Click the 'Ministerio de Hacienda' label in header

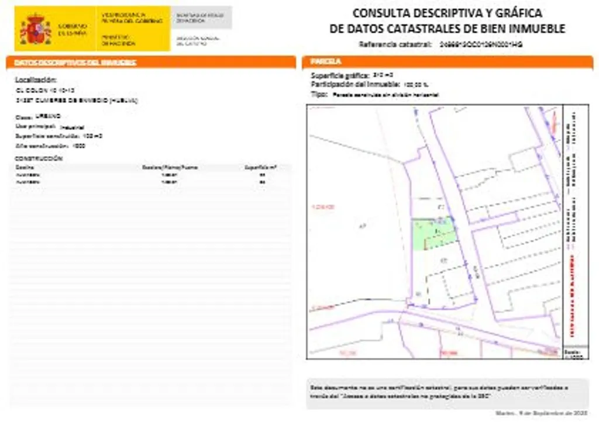pyautogui.click(x=118, y=40)
